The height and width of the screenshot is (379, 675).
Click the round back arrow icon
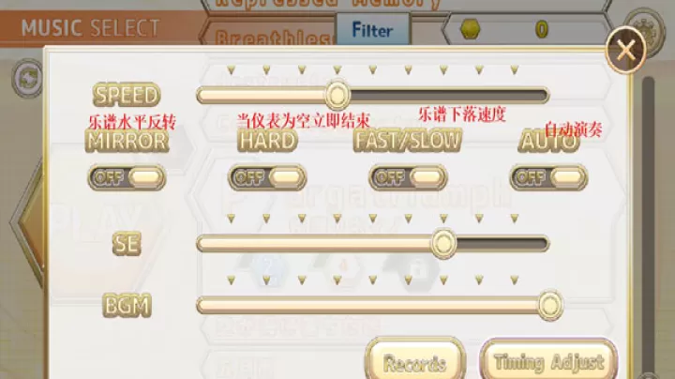click(x=27, y=79)
